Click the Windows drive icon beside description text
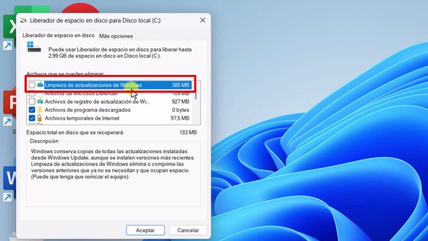The image size is (428, 241). point(34,47)
